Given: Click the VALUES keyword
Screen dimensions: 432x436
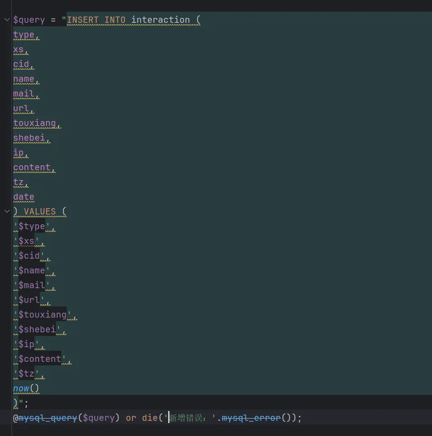Looking at the screenshot, I should point(40,211).
